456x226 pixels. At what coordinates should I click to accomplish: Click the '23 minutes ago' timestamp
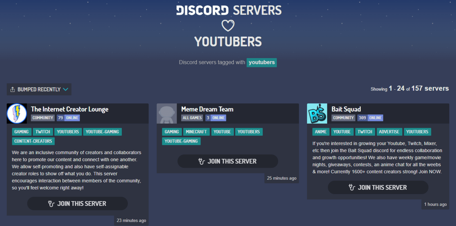[131, 221]
